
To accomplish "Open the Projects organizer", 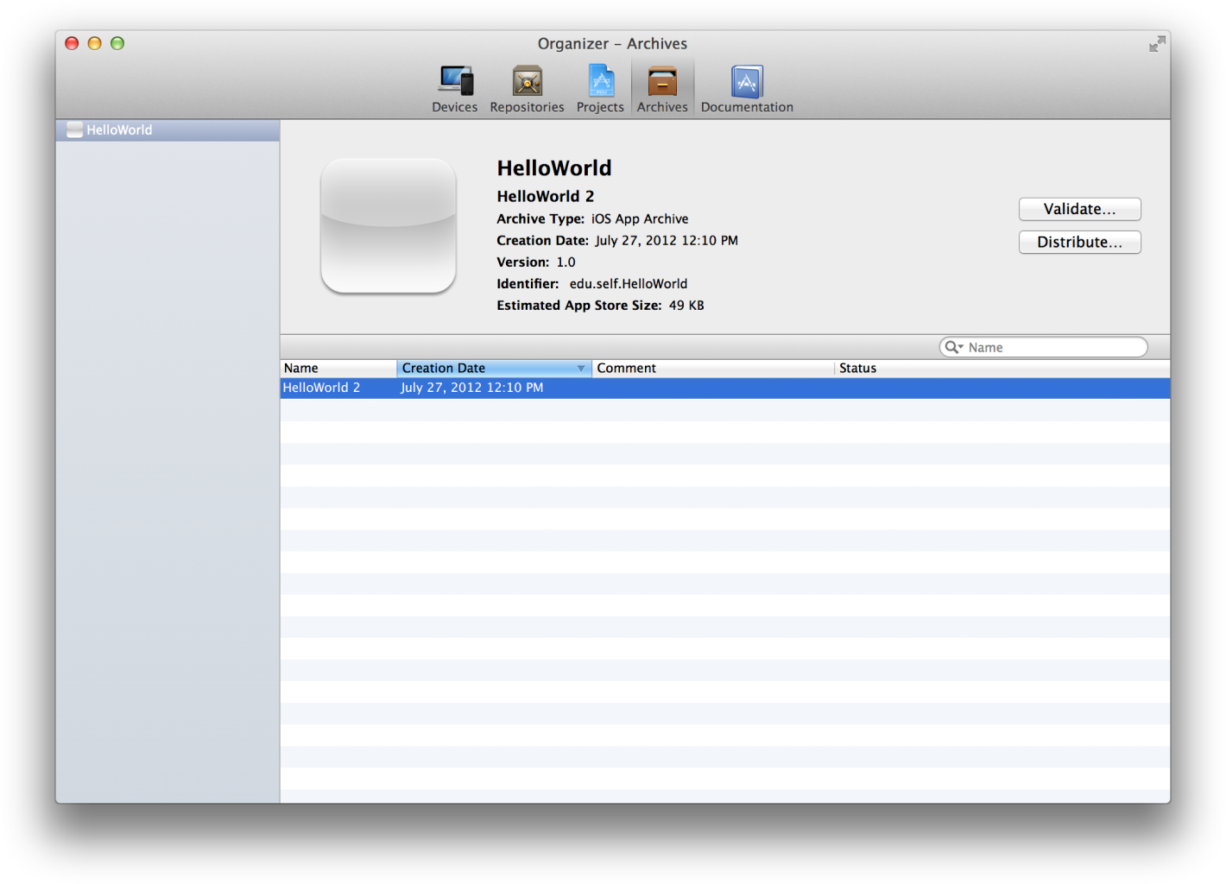I will pos(600,89).
